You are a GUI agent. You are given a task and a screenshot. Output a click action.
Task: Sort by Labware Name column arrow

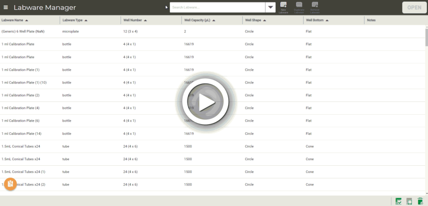(x=26, y=21)
